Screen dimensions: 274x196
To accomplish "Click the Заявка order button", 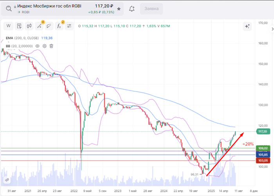I will pos(151,9).
